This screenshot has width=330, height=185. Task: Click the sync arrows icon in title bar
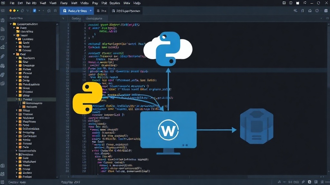305,3
